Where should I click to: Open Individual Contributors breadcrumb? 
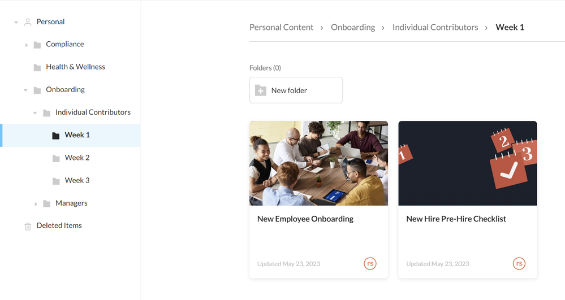[435, 27]
